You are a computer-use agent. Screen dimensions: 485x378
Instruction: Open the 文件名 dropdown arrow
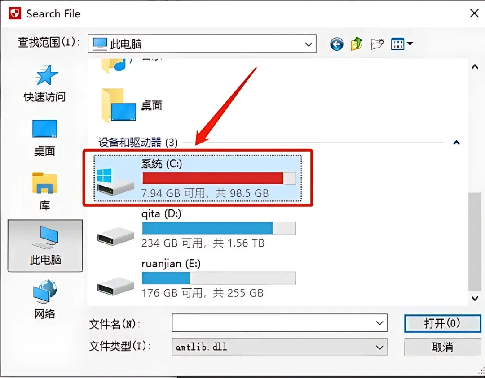379,323
